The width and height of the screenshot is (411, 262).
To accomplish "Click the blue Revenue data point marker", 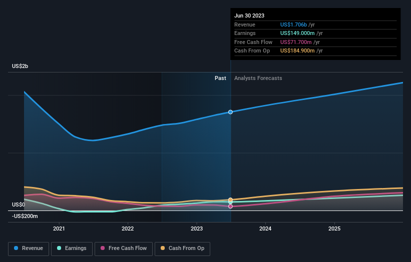I will click(230, 112).
